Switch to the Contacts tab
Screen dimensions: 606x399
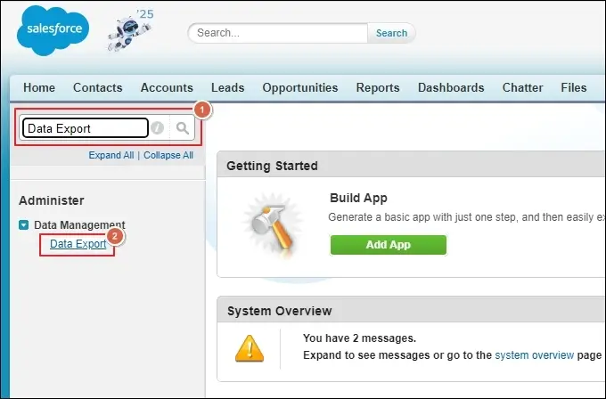[98, 87]
